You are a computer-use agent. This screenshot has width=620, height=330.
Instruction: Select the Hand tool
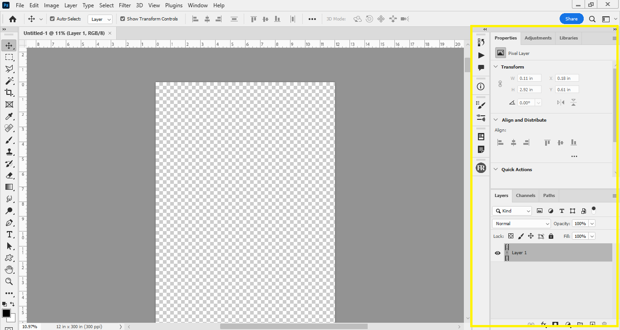tap(9, 270)
